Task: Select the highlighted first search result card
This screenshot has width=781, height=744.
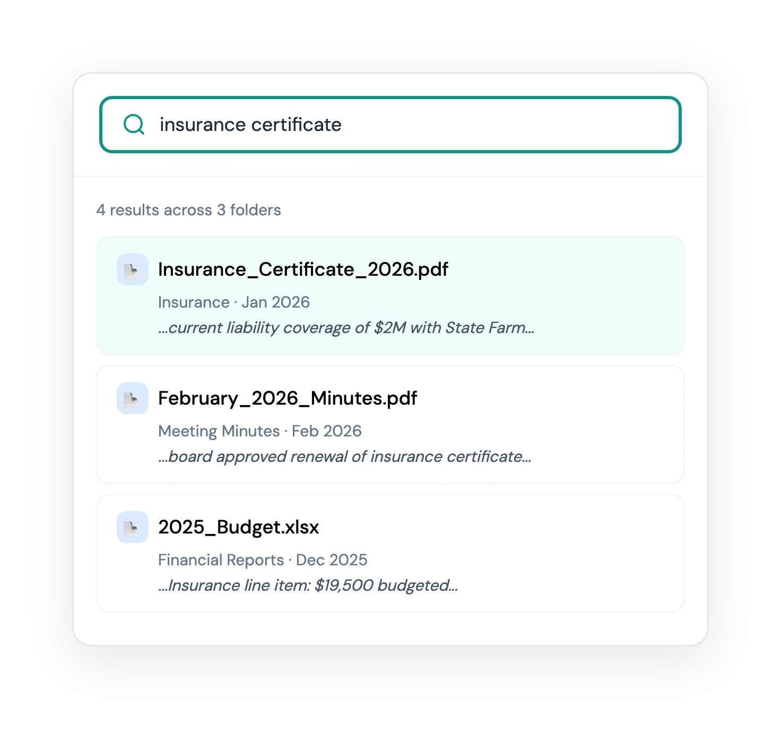Action: pos(390,295)
